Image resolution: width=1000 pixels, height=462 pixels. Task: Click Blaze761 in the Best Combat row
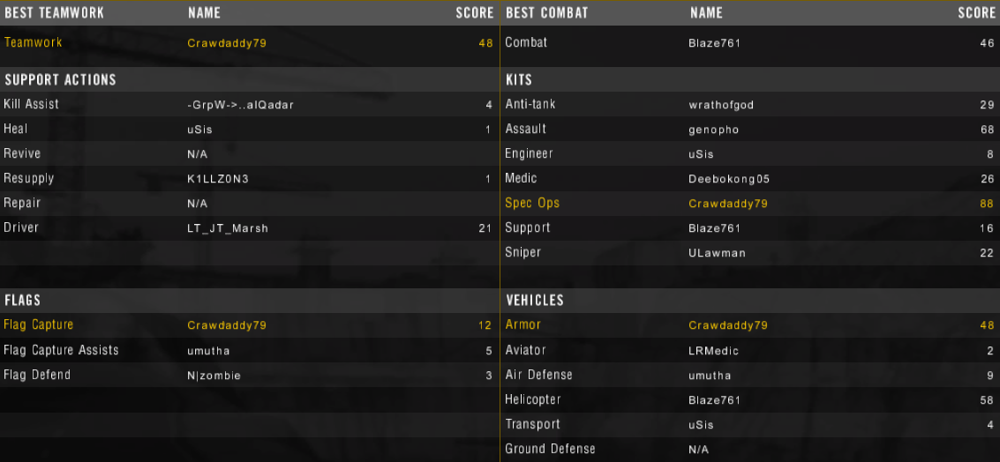714,43
